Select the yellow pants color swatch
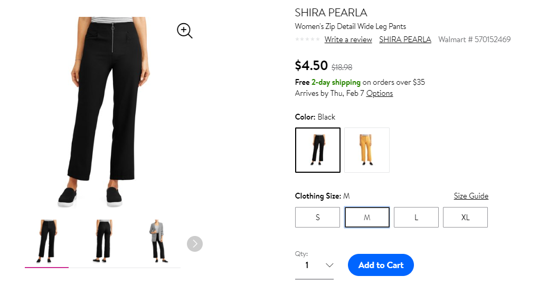538x286 pixels. [367, 150]
